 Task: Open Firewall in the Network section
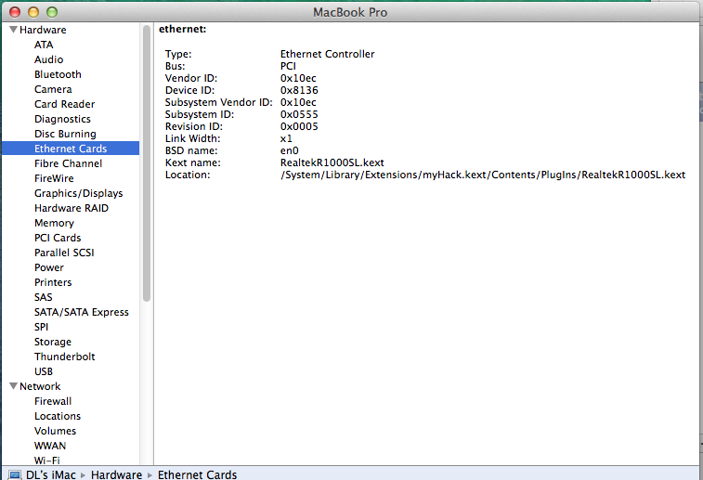point(53,401)
